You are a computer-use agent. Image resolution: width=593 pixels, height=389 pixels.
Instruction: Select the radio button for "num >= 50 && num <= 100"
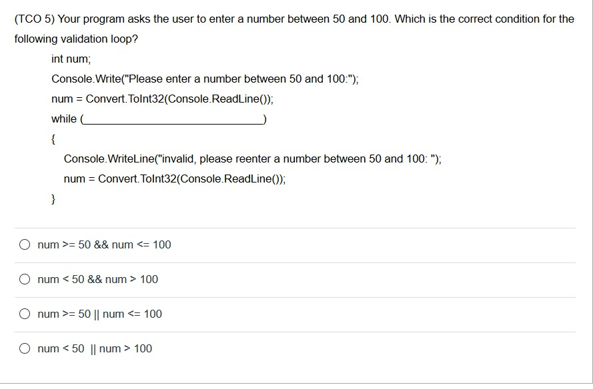pyautogui.click(x=25, y=244)
